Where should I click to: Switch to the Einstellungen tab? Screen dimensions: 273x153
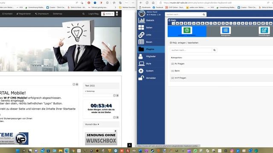tap(264, 31)
